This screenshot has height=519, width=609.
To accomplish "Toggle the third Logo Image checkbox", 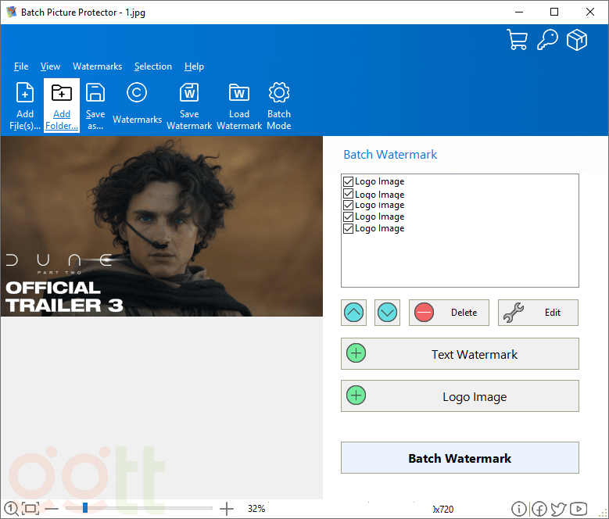I will [348, 205].
